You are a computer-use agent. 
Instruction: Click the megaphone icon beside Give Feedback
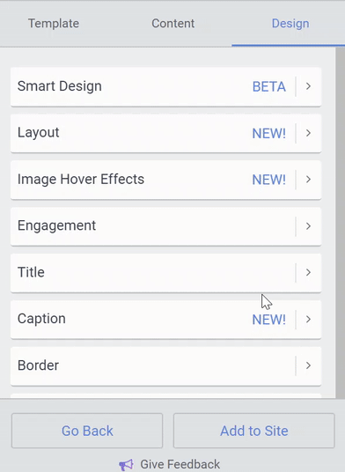127,464
